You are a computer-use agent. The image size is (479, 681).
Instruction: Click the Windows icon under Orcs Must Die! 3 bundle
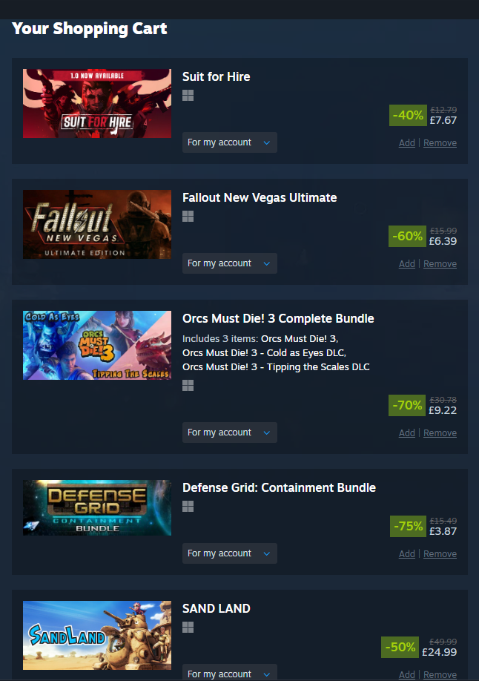click(188, 385)
